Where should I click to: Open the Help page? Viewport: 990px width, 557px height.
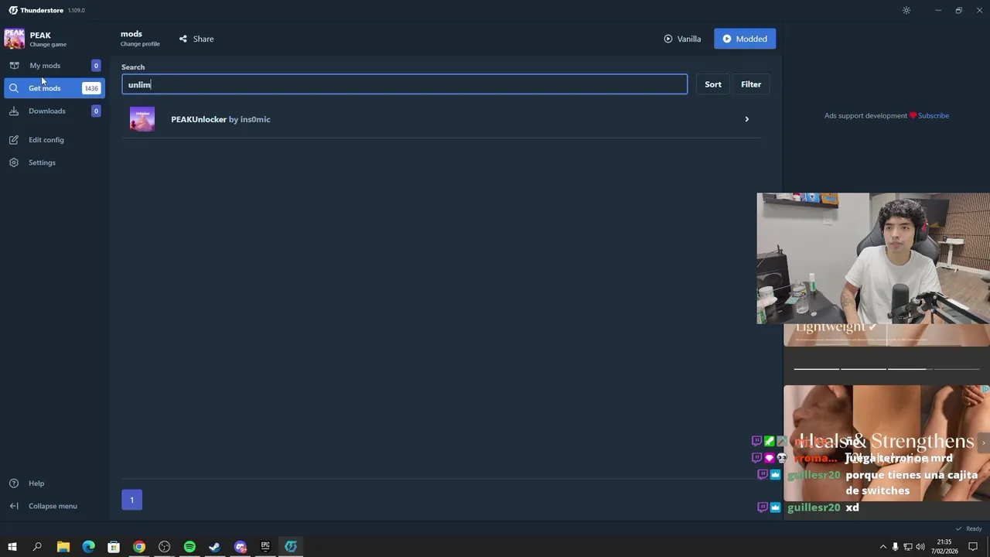[x=36, y=484]
